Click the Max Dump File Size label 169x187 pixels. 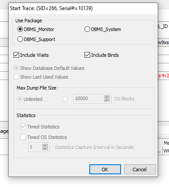[x=37, y=88]
